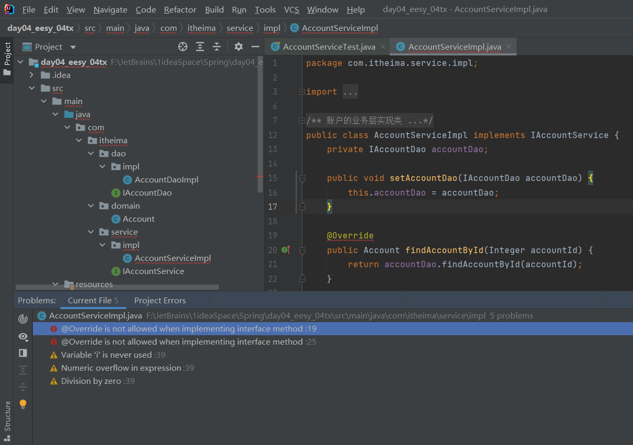
Task: Hide the Project tool window
Action: coord(255,47)
